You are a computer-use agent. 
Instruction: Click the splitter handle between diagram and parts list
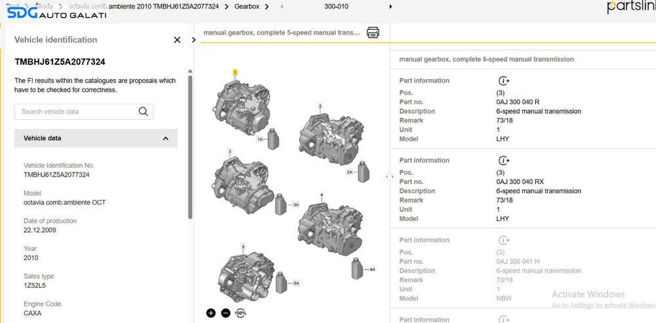click(x=390, y=177)
